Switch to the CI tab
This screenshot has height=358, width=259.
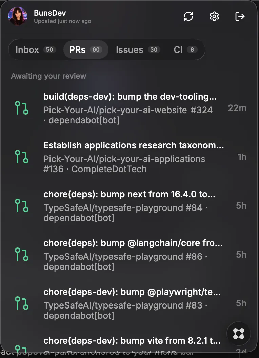coord(185,50)
